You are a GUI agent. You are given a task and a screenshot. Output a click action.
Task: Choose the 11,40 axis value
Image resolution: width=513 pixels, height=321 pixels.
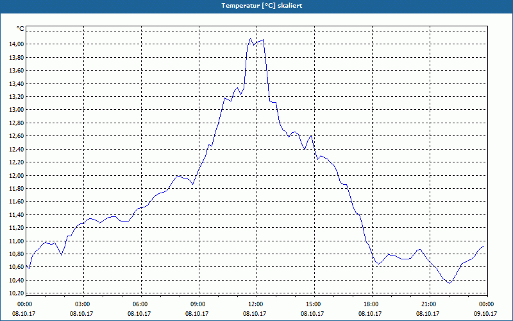pos(16,214)
